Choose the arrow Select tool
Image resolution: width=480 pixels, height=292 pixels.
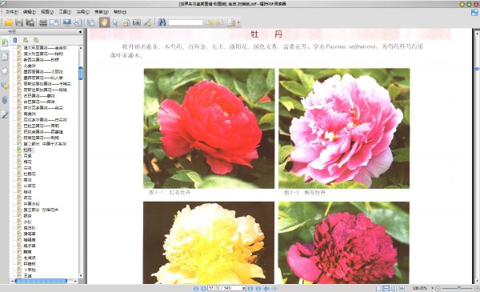coord(115,22)
